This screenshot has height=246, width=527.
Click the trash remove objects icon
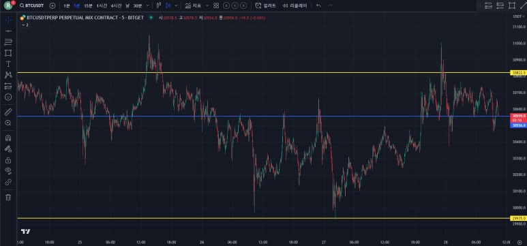8,197
